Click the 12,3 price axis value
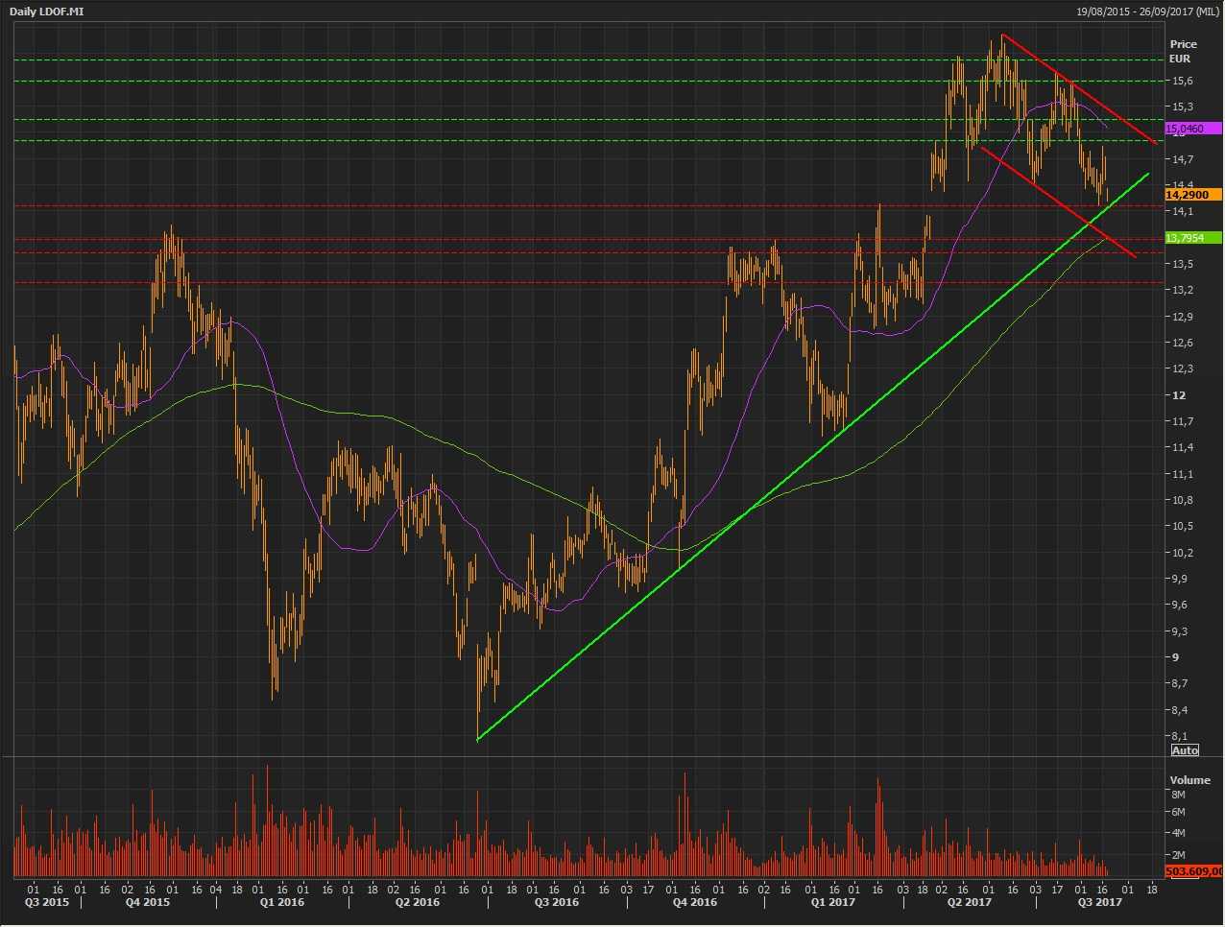Image resolution: width=1225 pixels, height=927 pixels. pyautogui.click(x=1182, y=368)
